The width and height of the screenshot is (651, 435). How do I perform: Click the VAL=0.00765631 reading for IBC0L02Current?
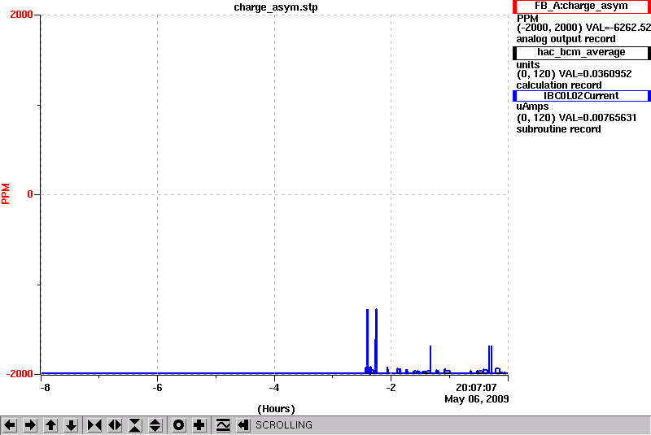(598, 118)
